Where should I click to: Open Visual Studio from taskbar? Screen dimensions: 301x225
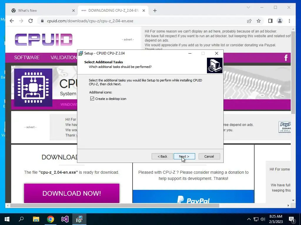[65, 219]
